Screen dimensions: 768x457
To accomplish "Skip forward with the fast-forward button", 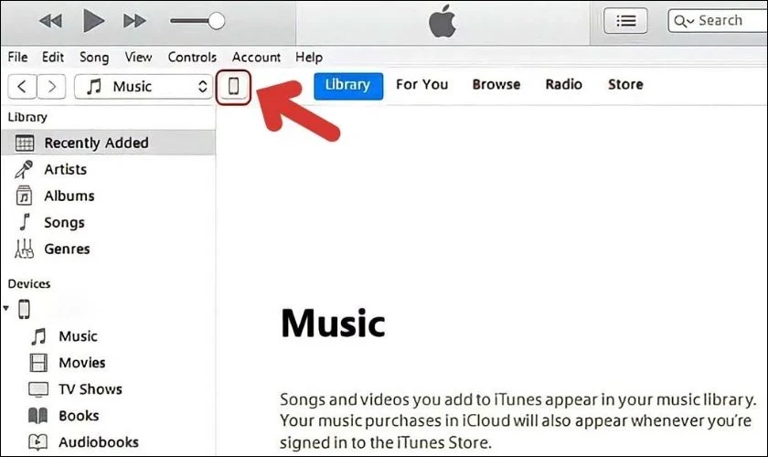I will 134,21.
